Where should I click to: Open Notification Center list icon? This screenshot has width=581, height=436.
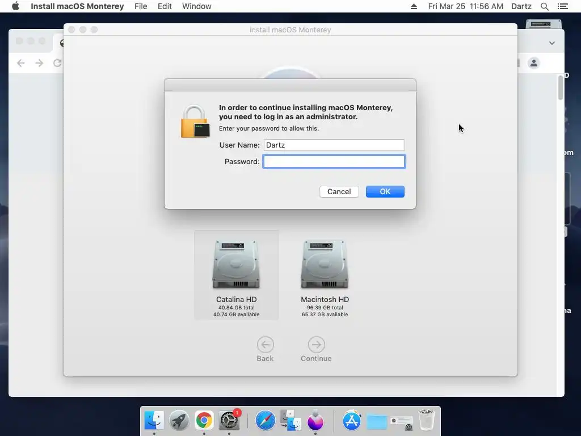562,6
